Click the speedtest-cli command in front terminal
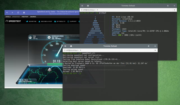 point(89,53)
